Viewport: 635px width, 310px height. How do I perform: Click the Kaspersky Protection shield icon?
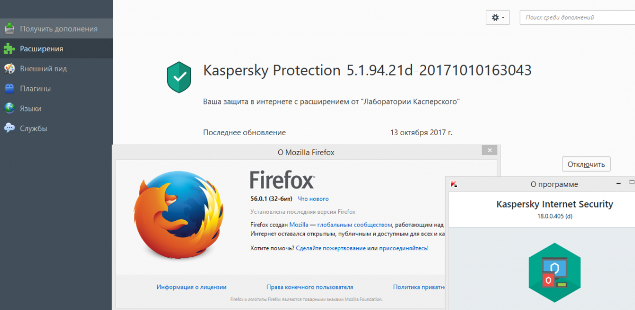179,77
